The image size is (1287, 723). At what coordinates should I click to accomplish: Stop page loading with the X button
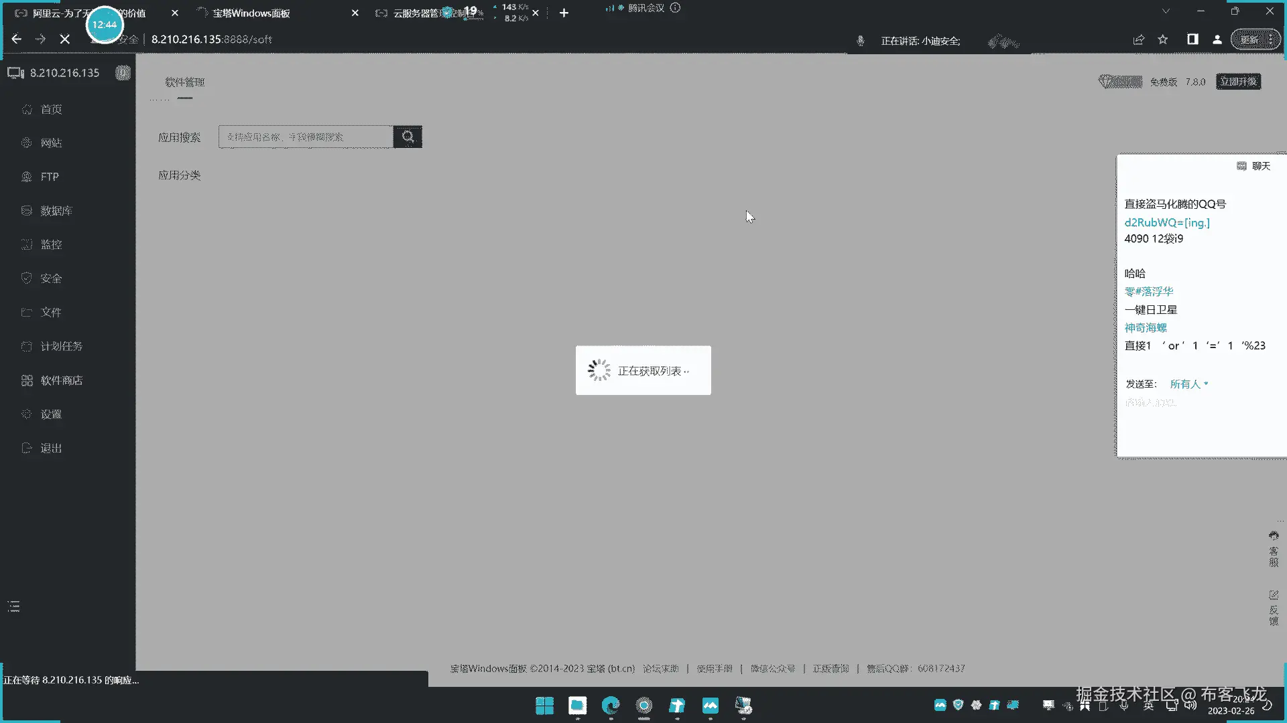point(65,39)
